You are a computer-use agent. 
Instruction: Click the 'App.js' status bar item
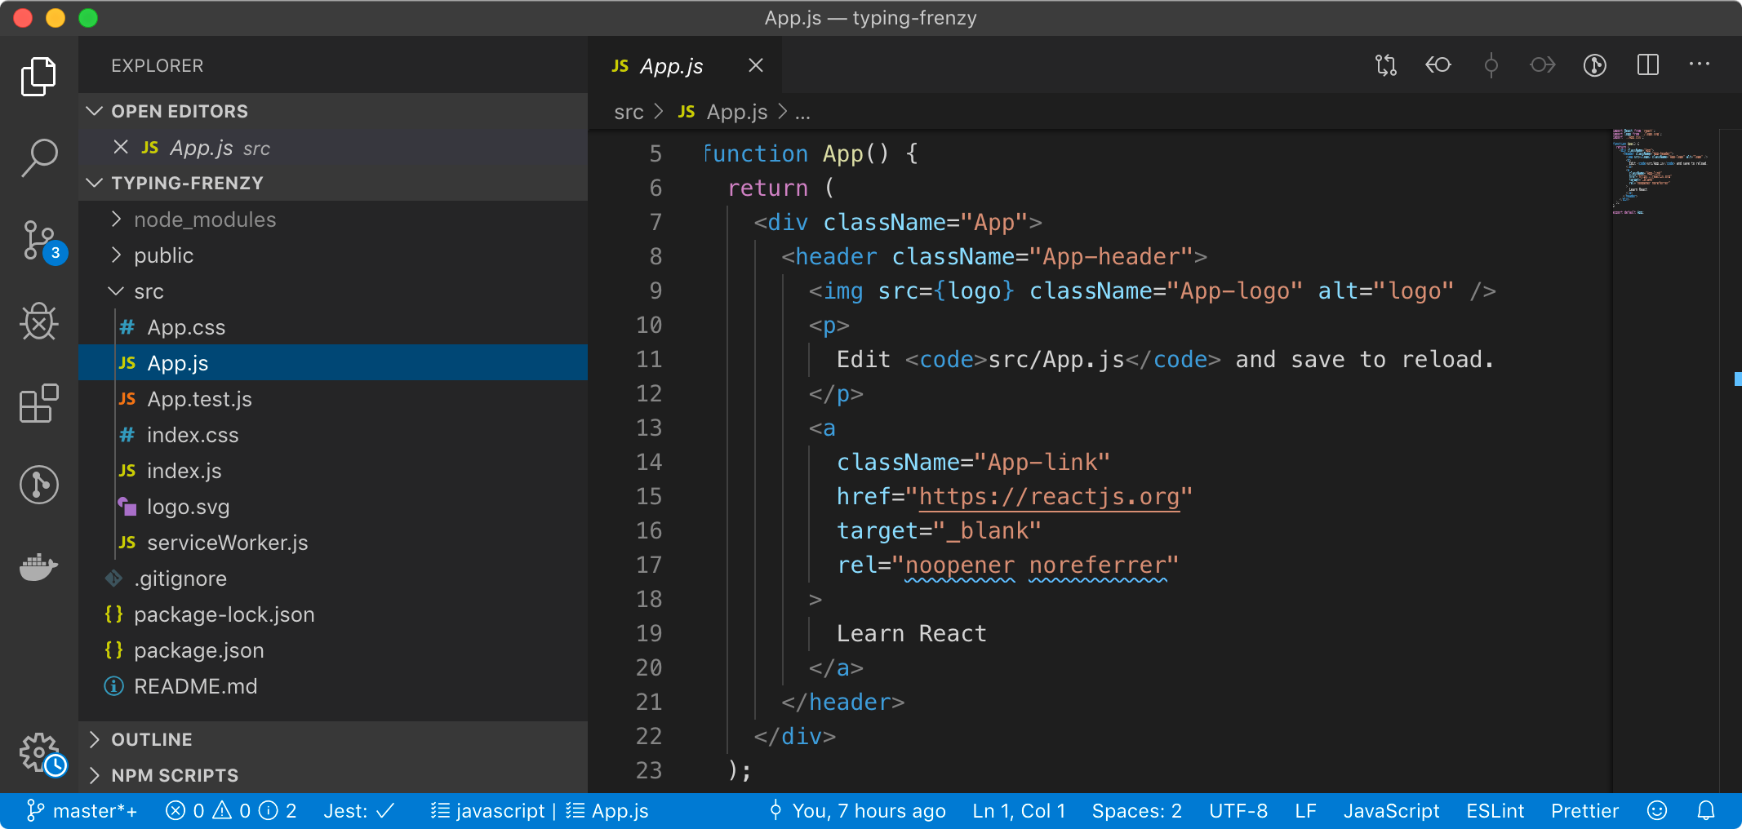pyautogui.click(x=607, y=810)
